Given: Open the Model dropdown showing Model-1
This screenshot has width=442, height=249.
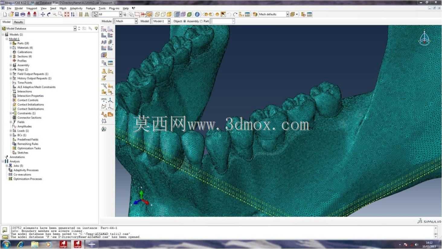Looking at the screenshot, I should (x=160, y=21).
